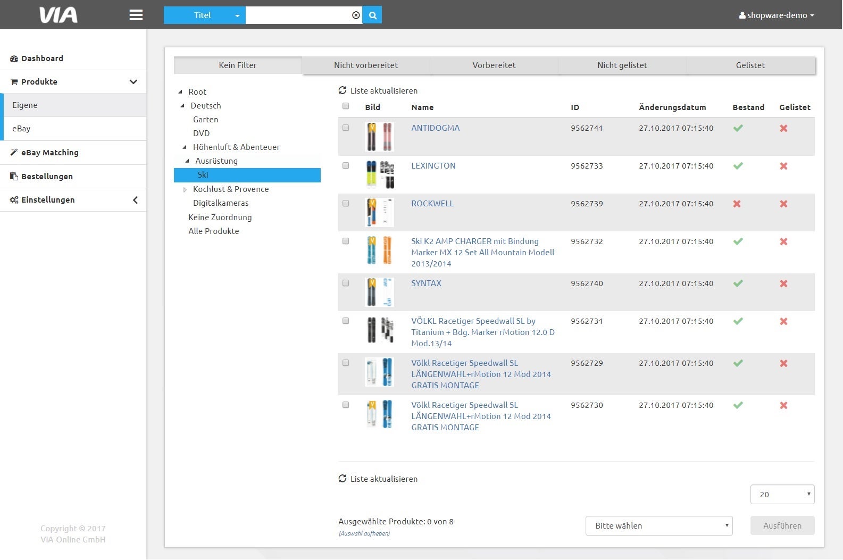The image size is (843, 560).
Task: Check the ROCKWELL row checkbox
Action: point(346,203)
